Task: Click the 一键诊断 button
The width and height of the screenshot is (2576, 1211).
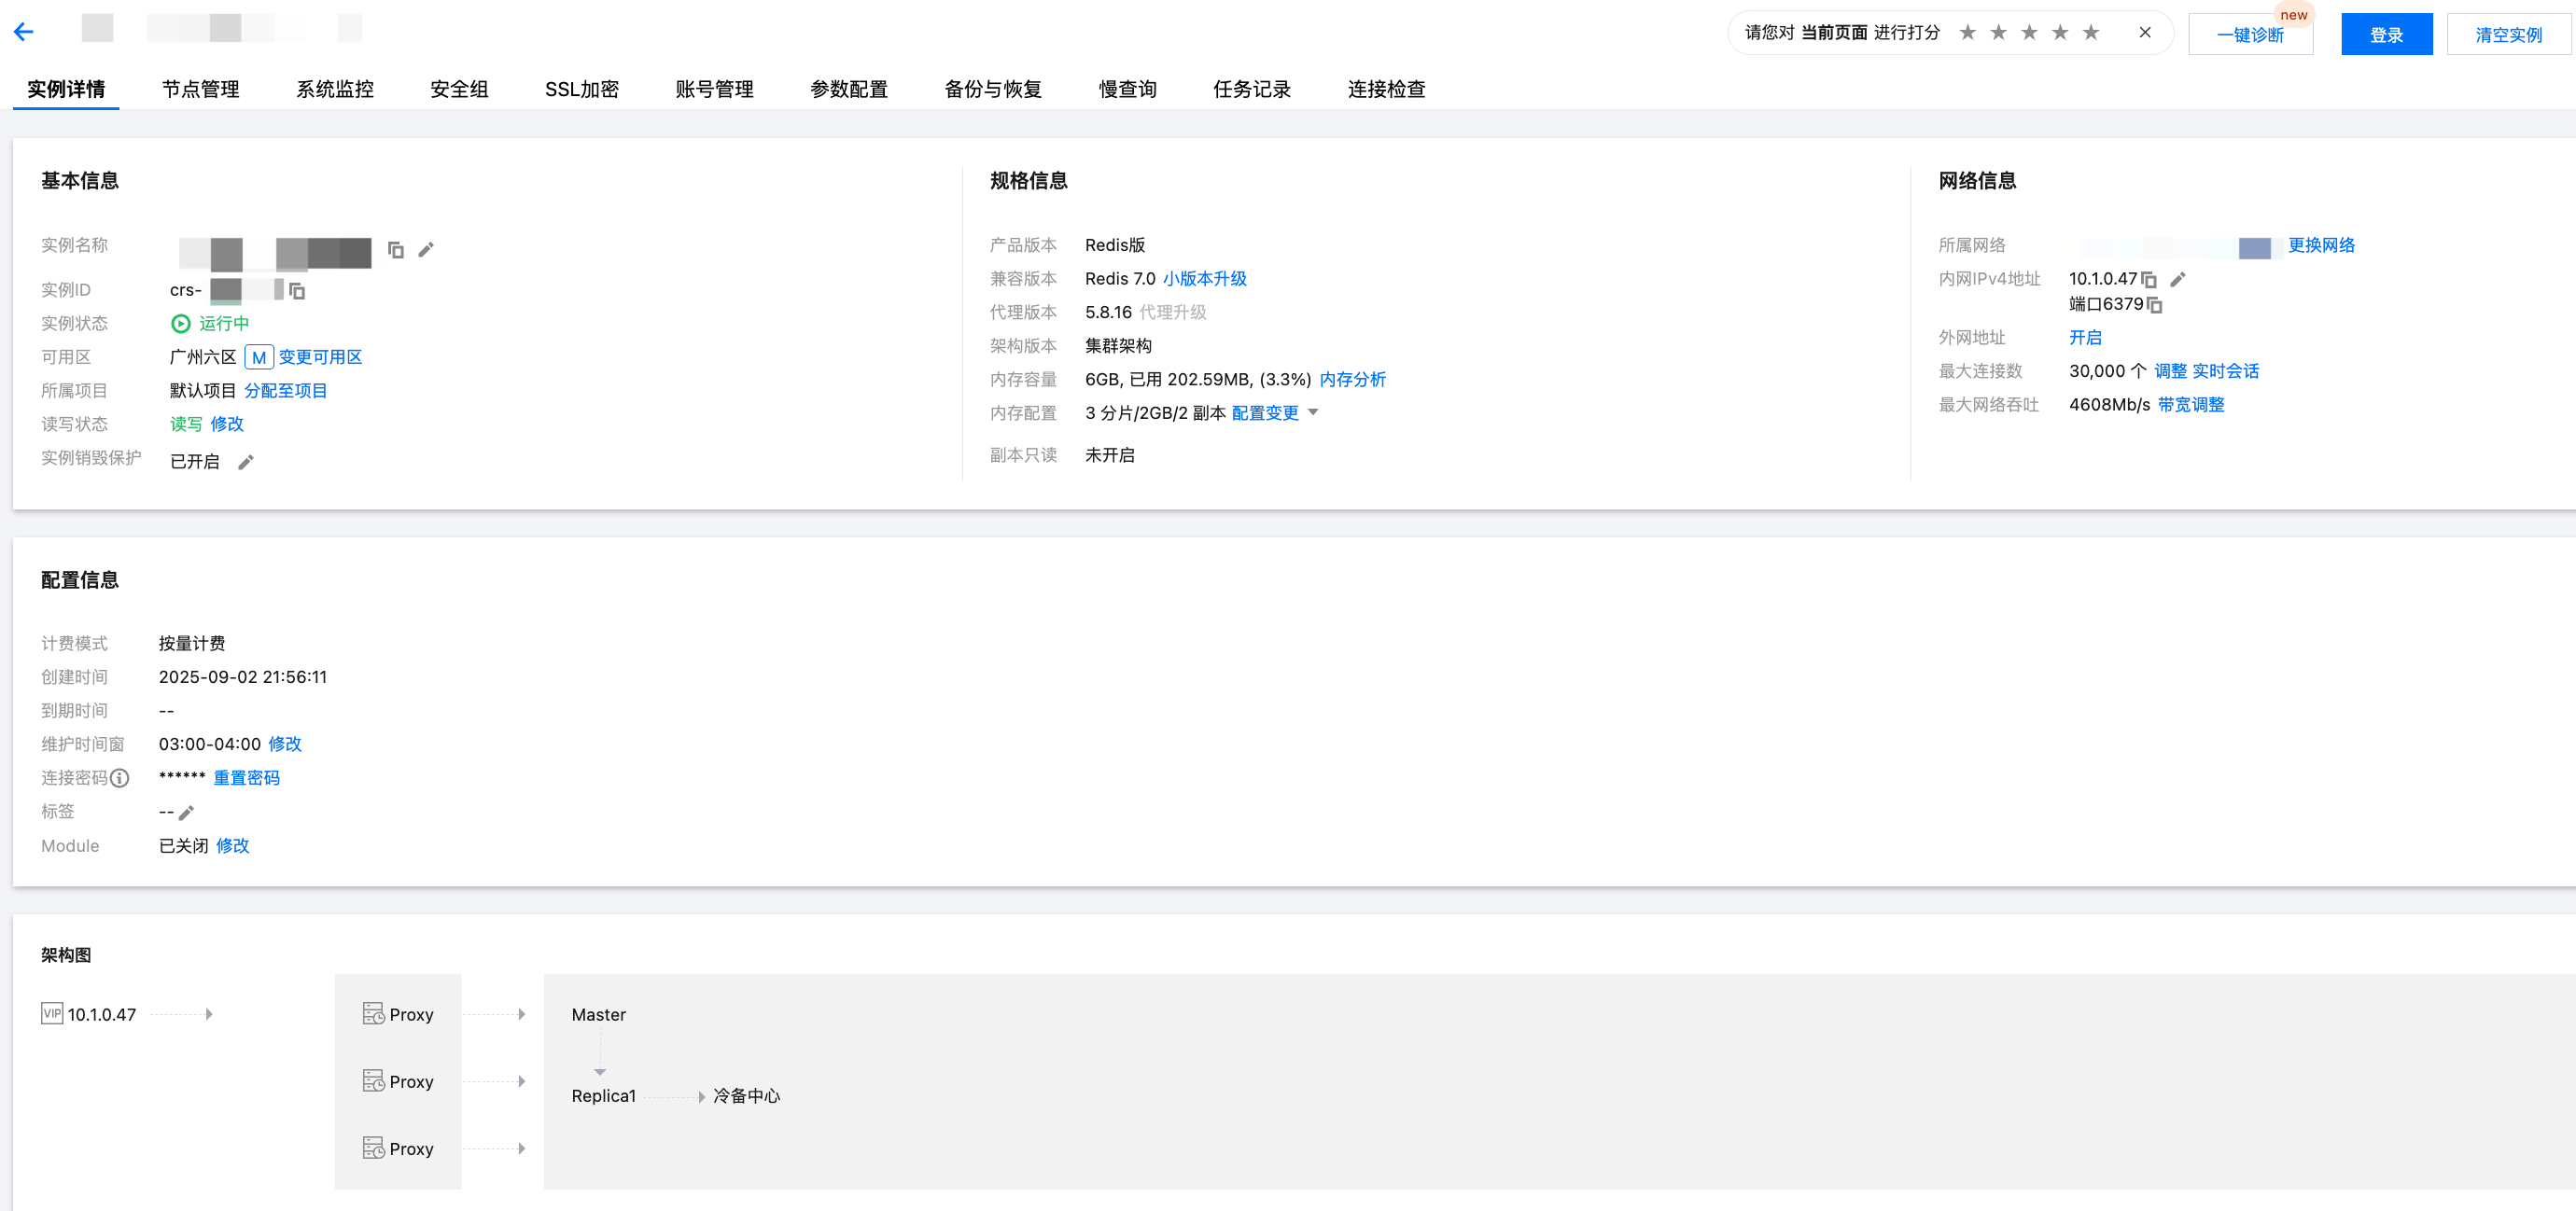Action: pyautogui.click(x=2250, y=35)
